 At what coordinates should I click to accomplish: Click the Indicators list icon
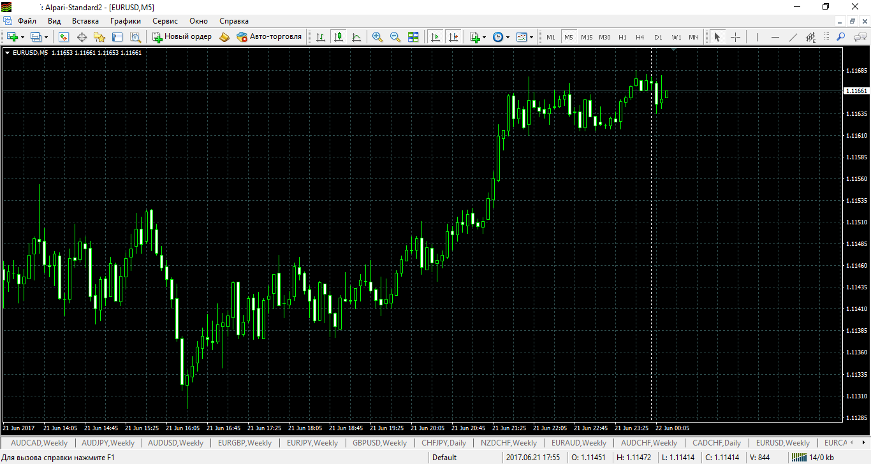tap(475, 37)
